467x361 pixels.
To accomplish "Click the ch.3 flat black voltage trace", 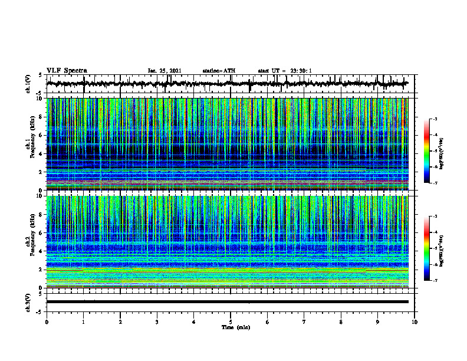I will click(x=227, y=302).
